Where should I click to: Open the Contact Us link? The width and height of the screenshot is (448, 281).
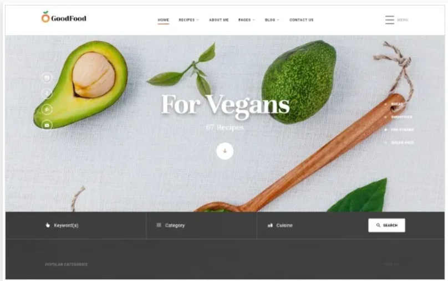[301, 20]
